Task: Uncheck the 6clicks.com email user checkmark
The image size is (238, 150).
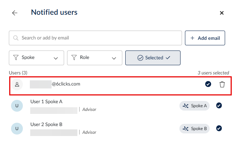Action: (208, 84)
